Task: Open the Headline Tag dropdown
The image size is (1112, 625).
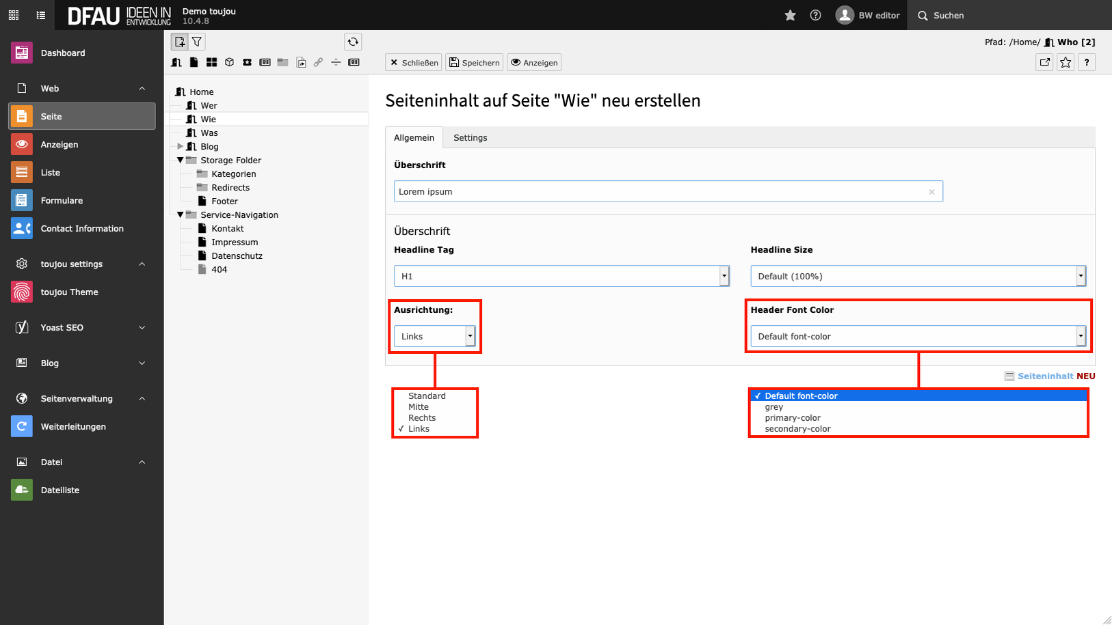Action: click(561, 276)
